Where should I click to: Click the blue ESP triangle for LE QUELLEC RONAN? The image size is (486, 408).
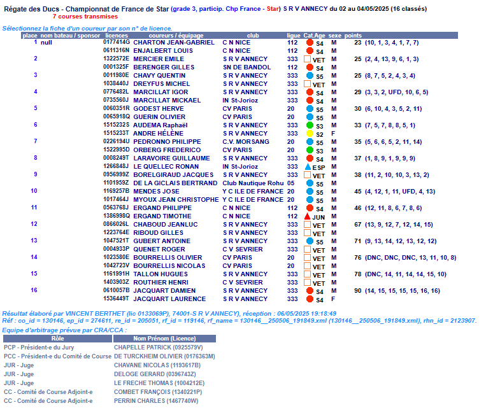click(308, 167)
